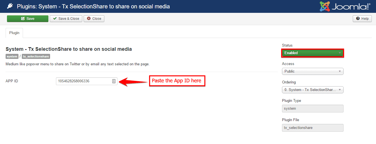Viewport: 376px width, 144px height.
Task: Open the Ordering dropdown
Action: pyautogui.click(x=312, y=90)
